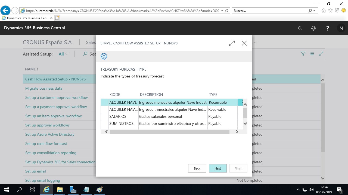The image size is (348, 195).
Task: Expand the navigation menu chevron behind dialog
Action: (255, 43)
